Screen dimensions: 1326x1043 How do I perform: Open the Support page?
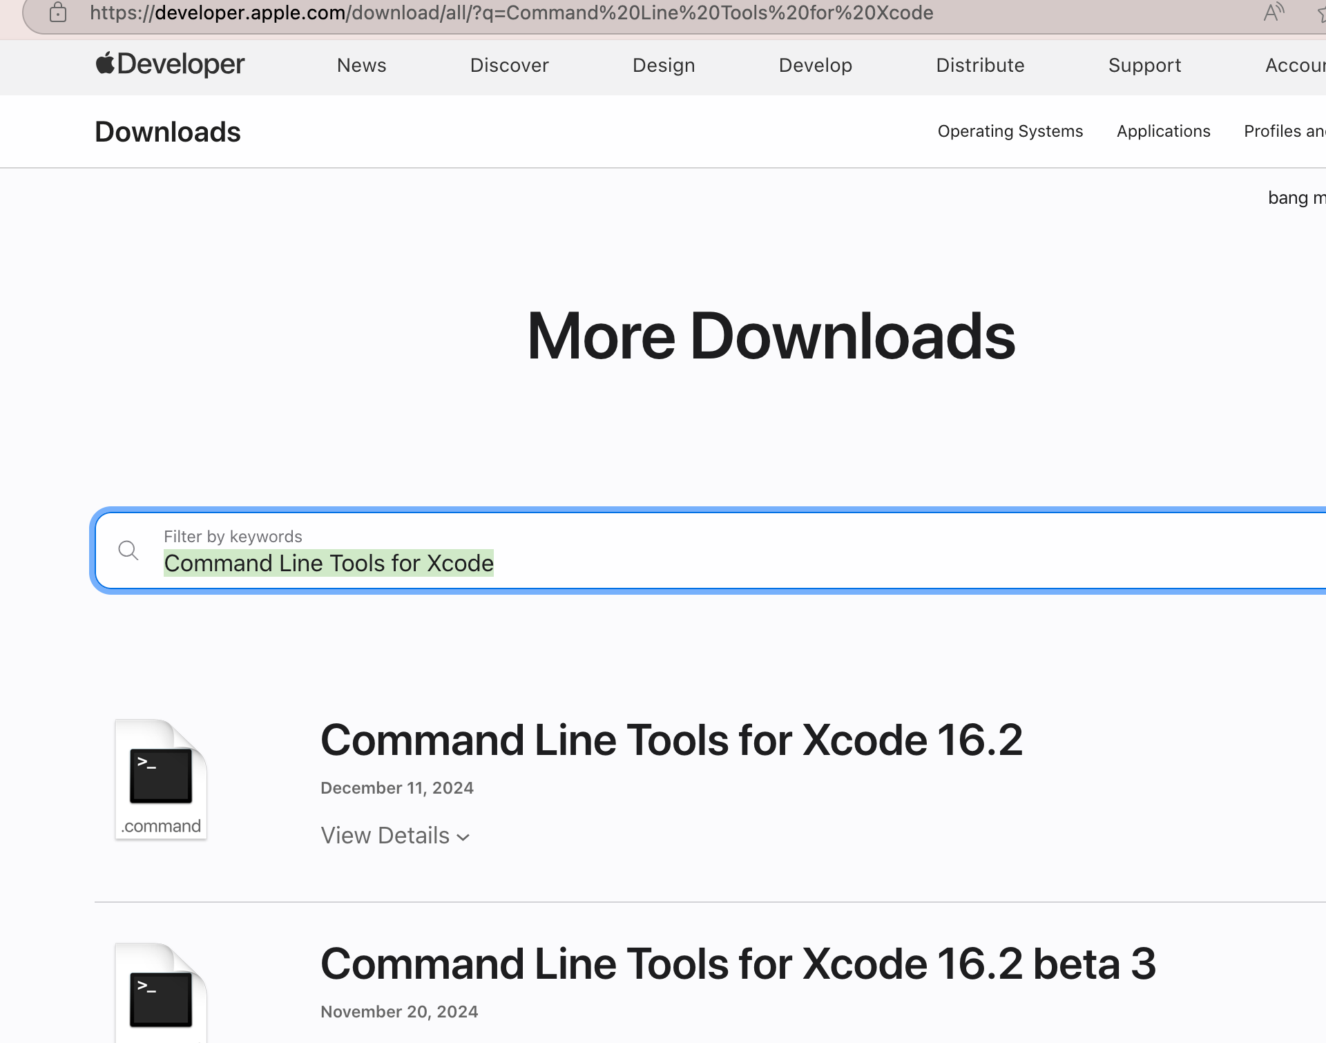(1144, 65)
